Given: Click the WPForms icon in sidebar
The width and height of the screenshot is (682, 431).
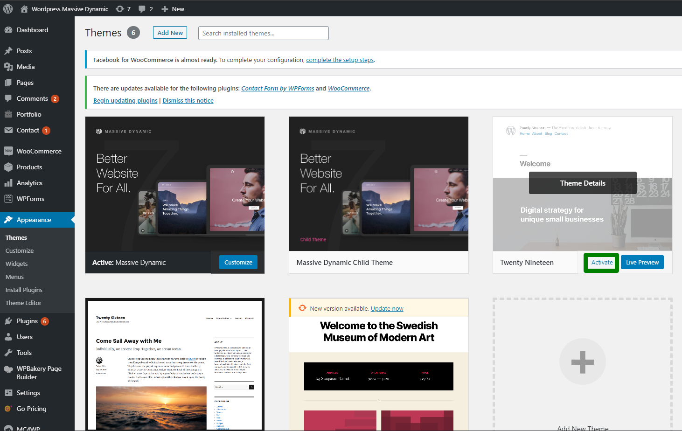Looking at the screenshot, I should 8,199.
